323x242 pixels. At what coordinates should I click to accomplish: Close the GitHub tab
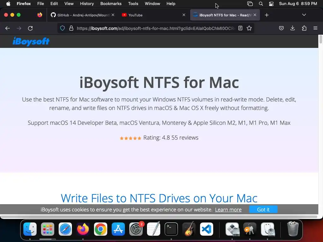113,15
